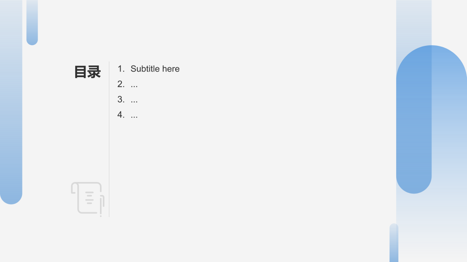Screen dimensions: 467x262
Task: Select the second list item's ellipsis
Action: pos(134,84)
